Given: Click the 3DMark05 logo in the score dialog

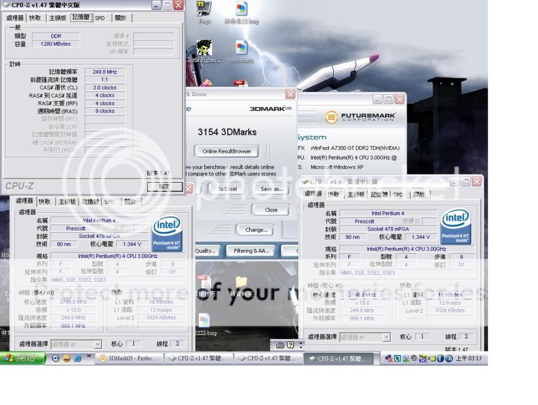Looking at the screenshot, I should [271, 109].
